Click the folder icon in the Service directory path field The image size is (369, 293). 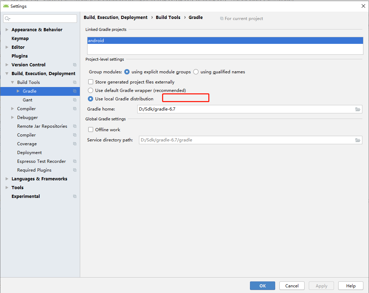(358, 140)
